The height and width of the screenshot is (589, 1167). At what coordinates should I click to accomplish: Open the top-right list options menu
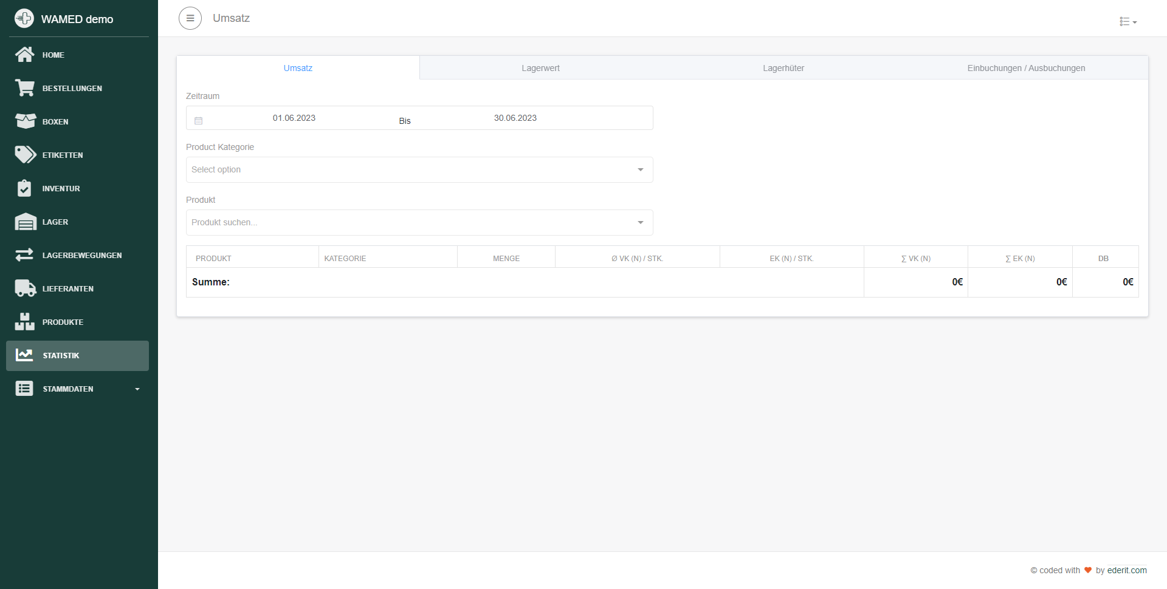1127,22
